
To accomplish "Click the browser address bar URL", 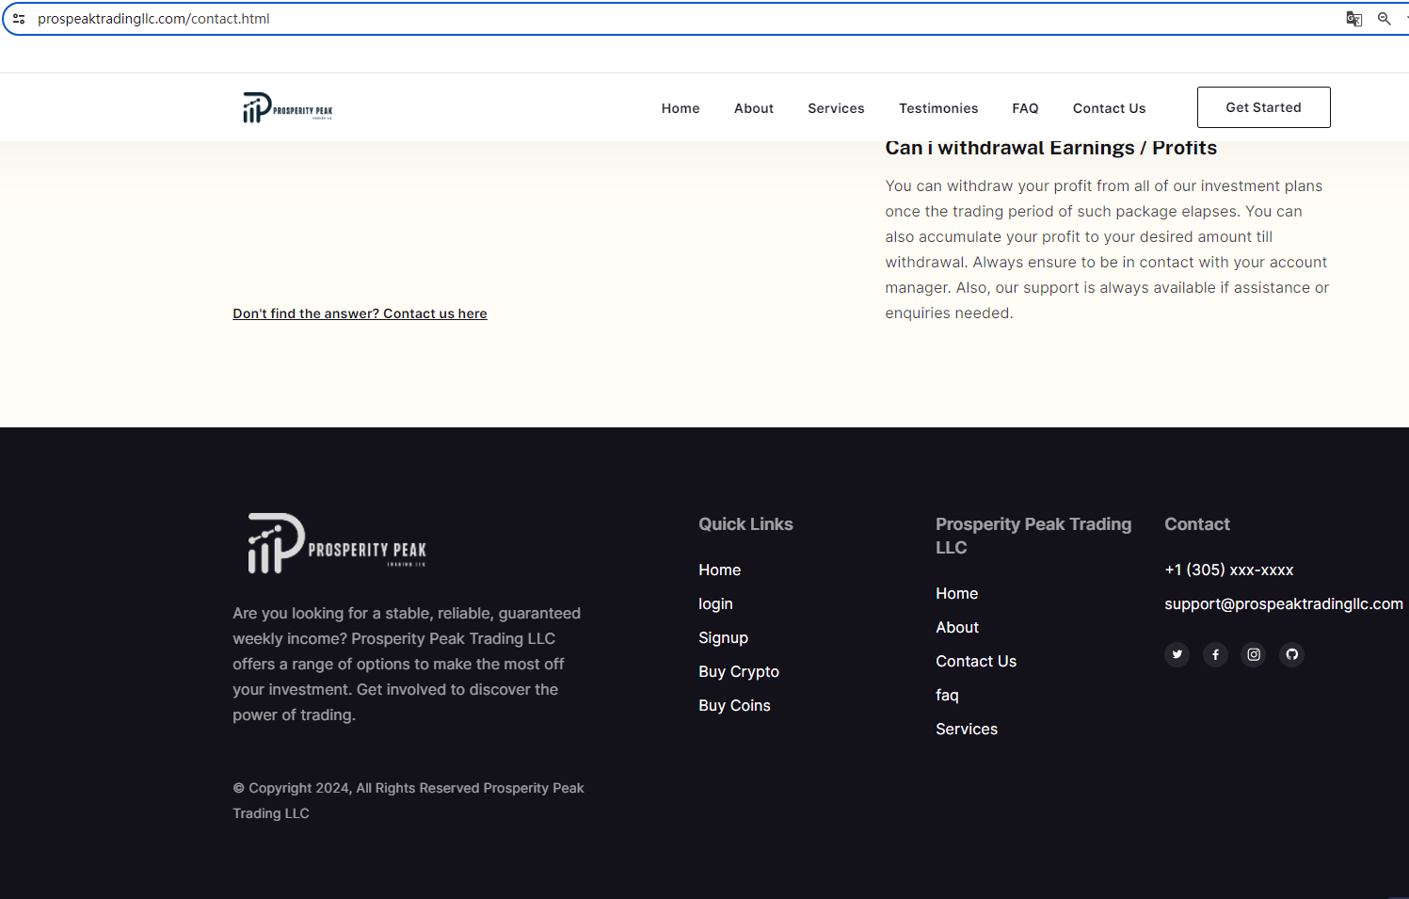I will 153,19.
